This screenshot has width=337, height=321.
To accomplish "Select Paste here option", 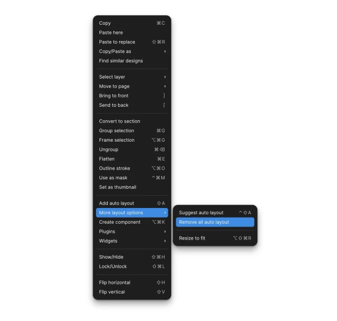I will 132,33.
